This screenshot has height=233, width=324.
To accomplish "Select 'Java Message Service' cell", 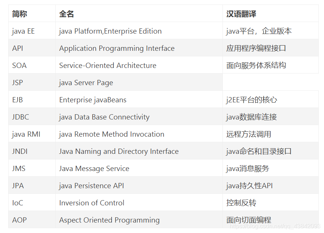I will tap(139, 168).
